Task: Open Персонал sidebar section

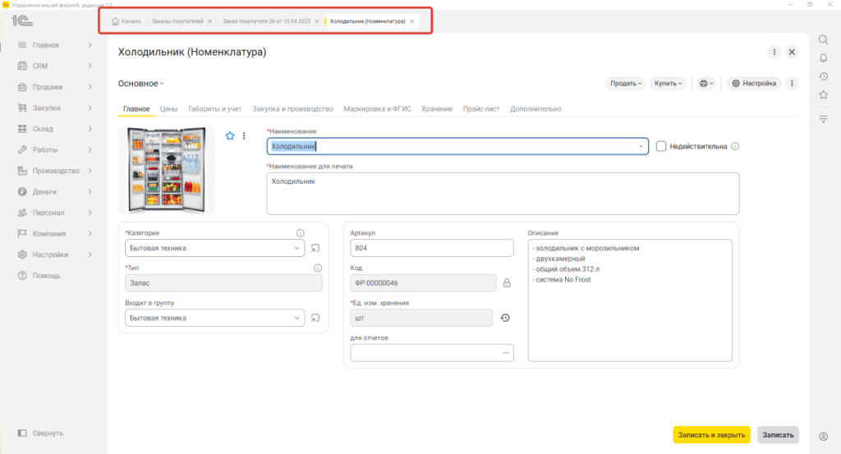Action: click(x=55, y=213)
